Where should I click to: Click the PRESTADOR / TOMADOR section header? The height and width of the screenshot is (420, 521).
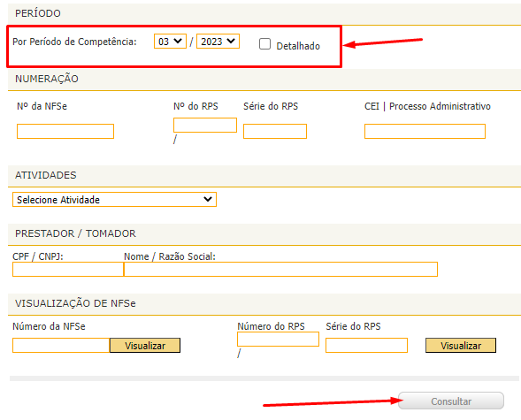75,233
